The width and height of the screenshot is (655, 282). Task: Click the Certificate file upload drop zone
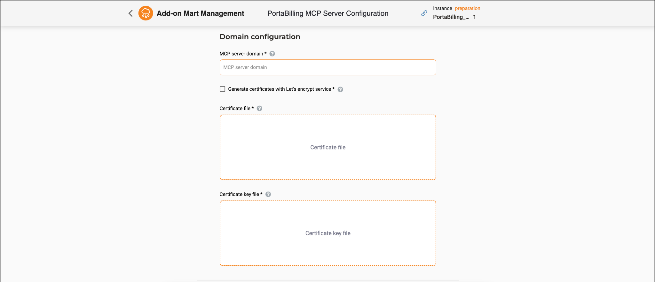(328, 147)
